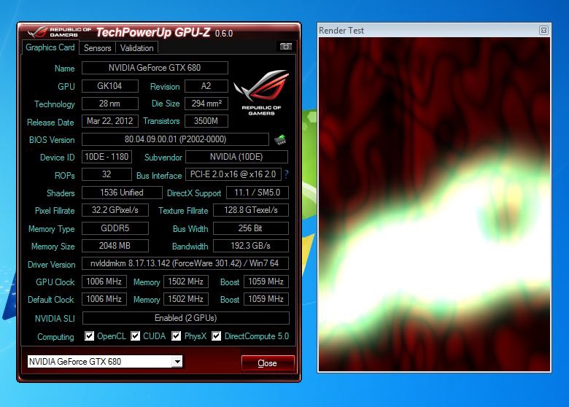Toggle the DirectCompute 5.0 checkbox
The width and height of the screenshot is (569, 407).
[x=216, y=336]
